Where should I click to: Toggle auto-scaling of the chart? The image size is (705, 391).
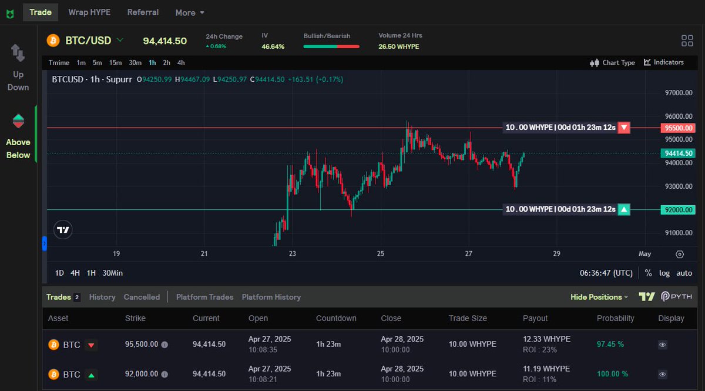click(683, 273)
